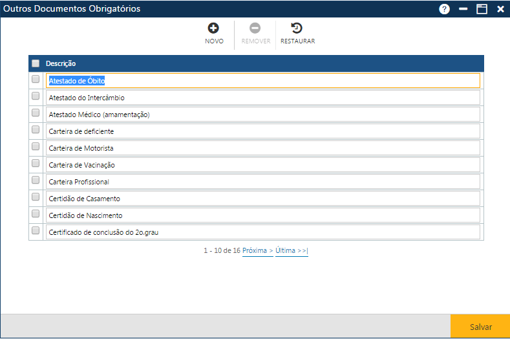This screenshot has height=339, width=510.
Task: Maximize the window using title bar icon
Action: pyautogui.click(x=482, y=9)
